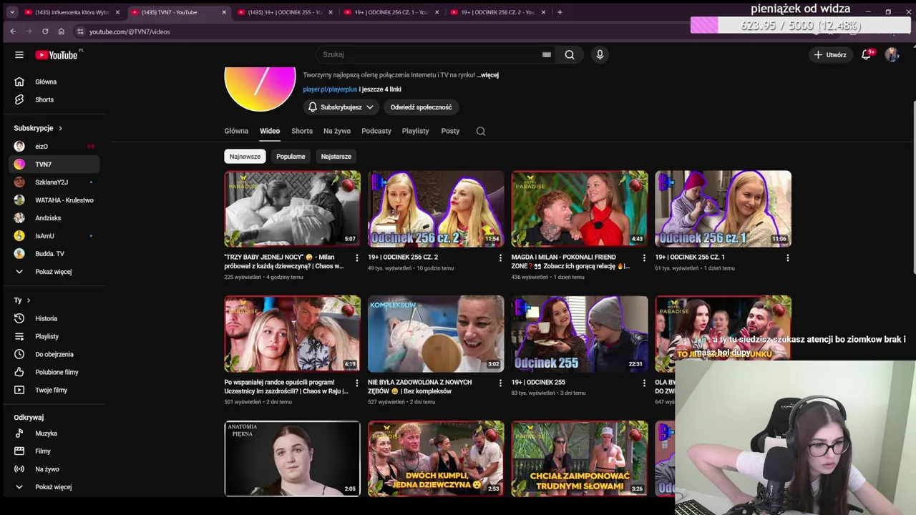
Task: Open Twoje filmy in sidebar
Action: pos(54,390)
